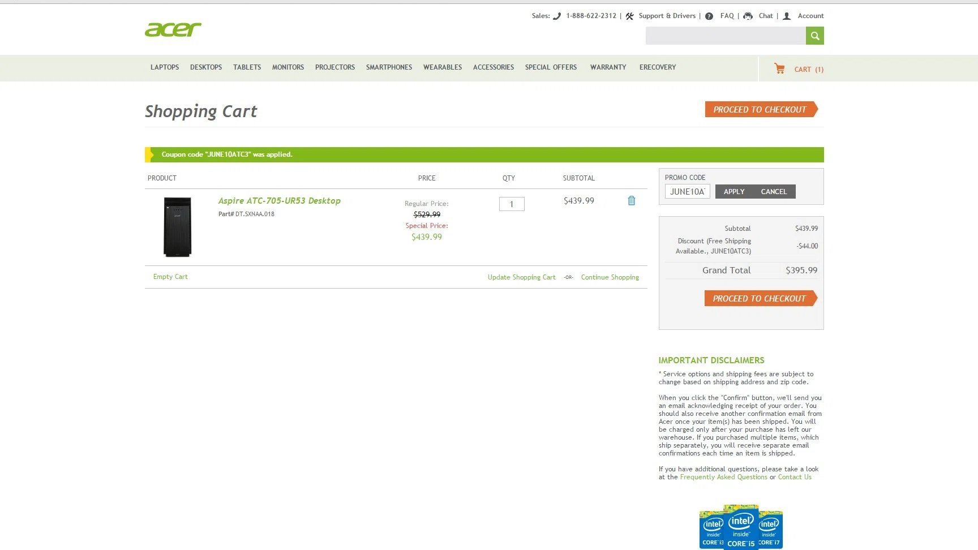Open Aspire ATC-705-UR53 Desktop product link
The image size is (978, 550).
click(x=280, y=201)
